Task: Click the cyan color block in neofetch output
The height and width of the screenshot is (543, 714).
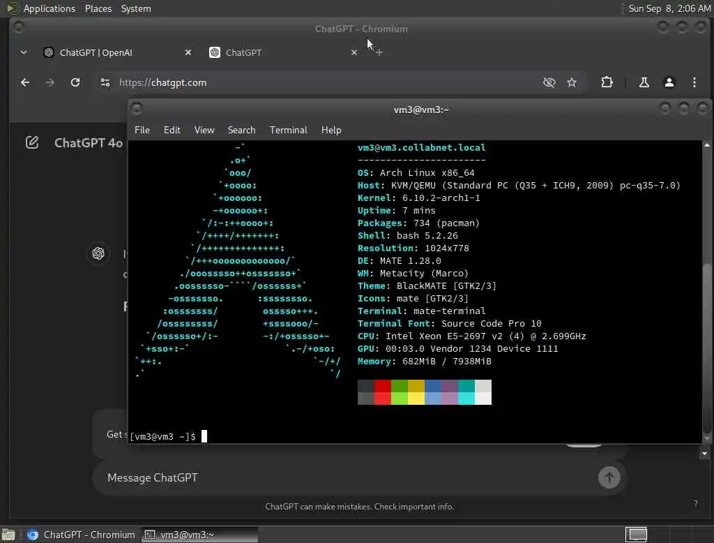Action: 466,392
